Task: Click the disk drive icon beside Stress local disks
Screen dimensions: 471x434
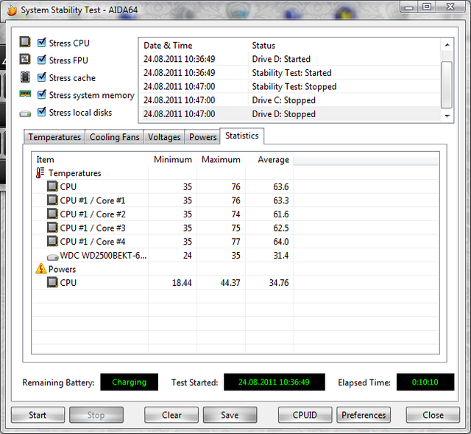Action: coord(25,113)
